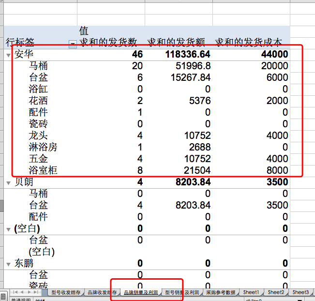Select the bold (空白) group label
The height and width of the screenshot is (301, 315).
coord(27,229)
